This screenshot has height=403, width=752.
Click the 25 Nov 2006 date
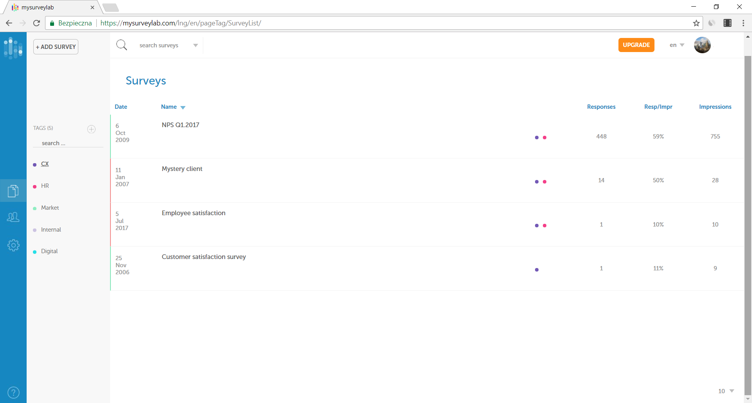click(122, 265)
